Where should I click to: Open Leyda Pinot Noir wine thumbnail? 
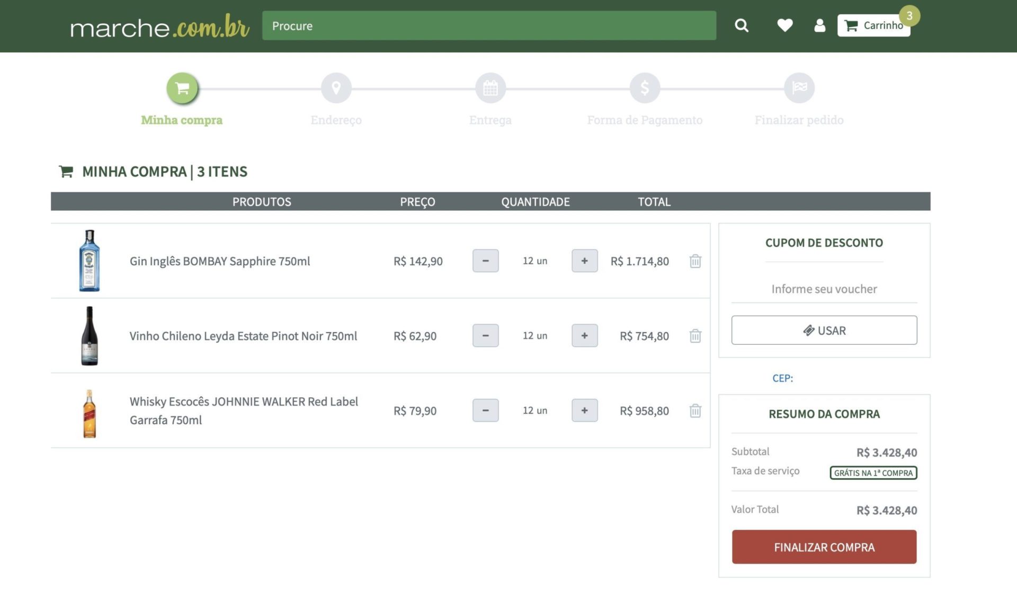pyautogui.click(x=90, y=336)
